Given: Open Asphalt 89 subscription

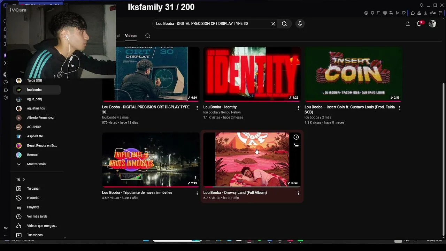Looking at the screenshot, I should [37, 136].
